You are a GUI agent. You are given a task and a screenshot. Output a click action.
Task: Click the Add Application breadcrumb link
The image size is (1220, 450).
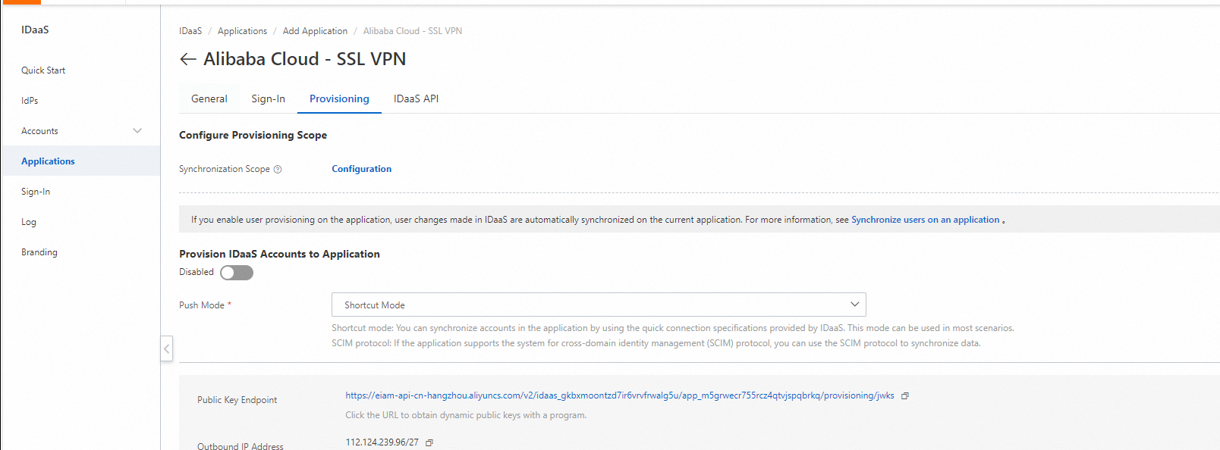tap(315, 31)
